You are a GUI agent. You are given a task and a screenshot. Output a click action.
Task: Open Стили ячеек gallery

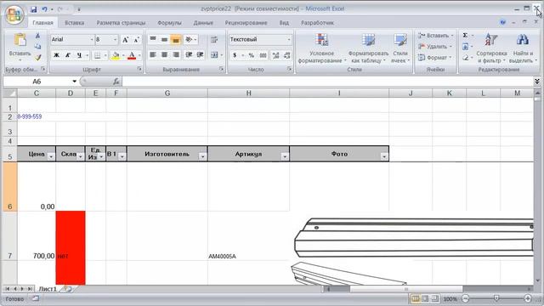pos(400,48)
